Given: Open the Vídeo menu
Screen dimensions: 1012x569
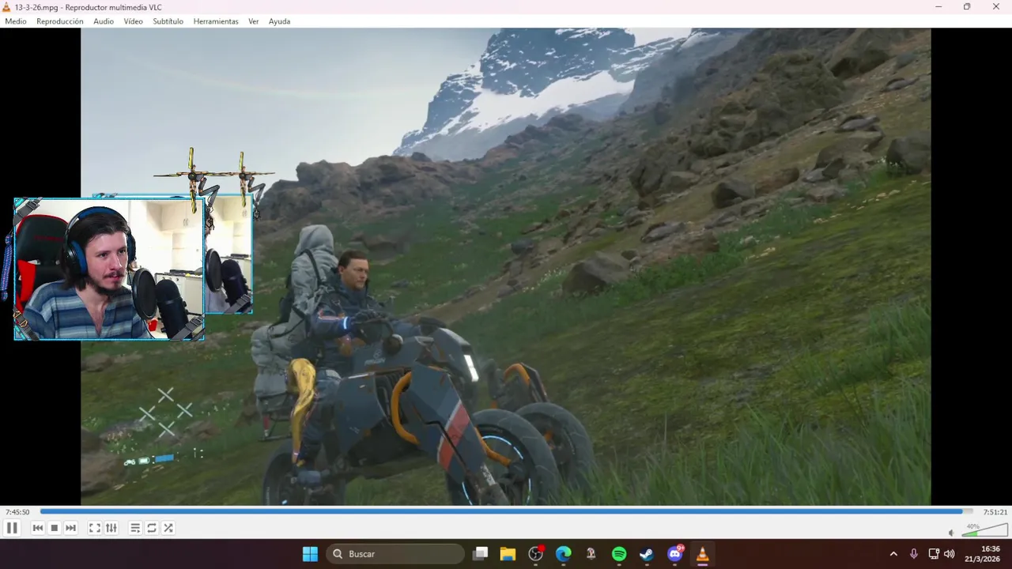Looking at the screenshot, I should pos(134,21).
